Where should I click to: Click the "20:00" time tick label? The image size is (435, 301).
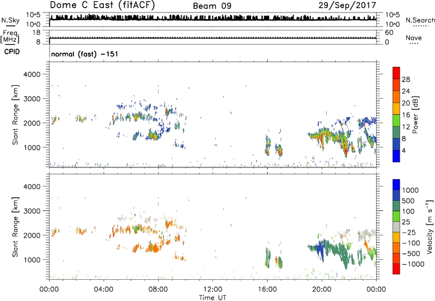(x=322, y=290)
